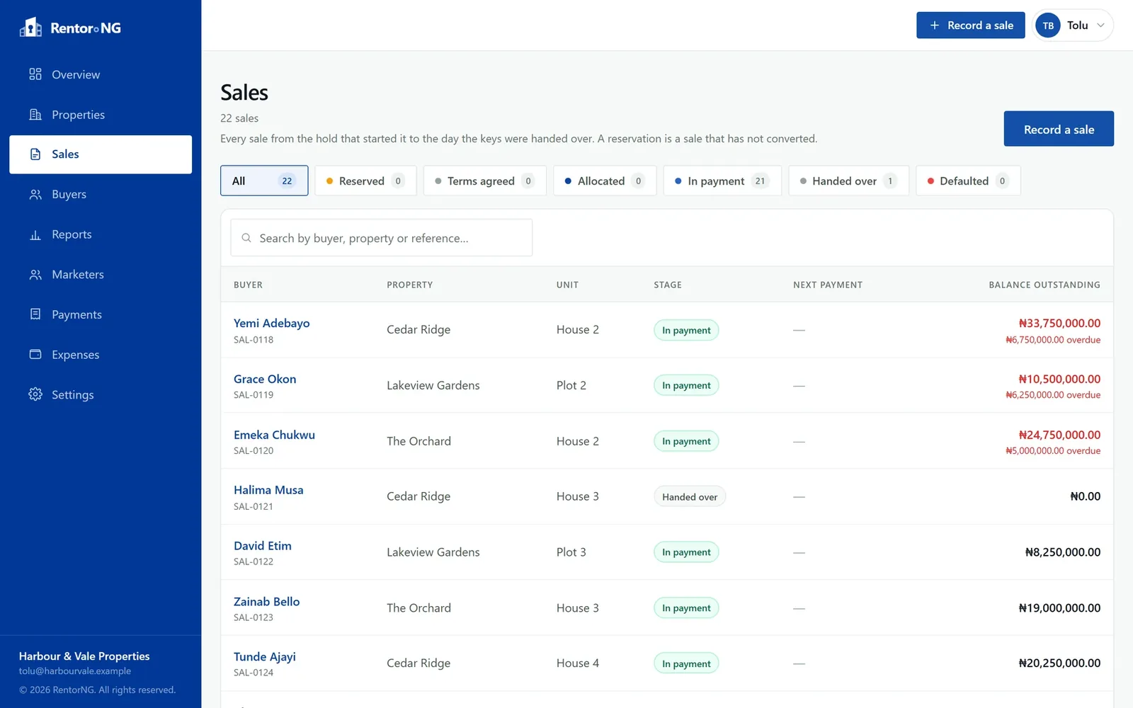The image size is (1133, 708).
Task: Open buyer David Etim's sale
Action: pos(263,546)
